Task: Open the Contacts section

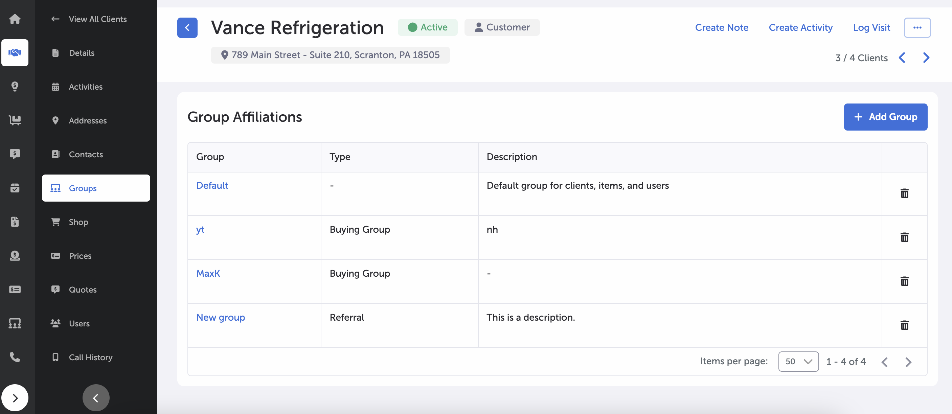Action: click(x=86, y=155)
